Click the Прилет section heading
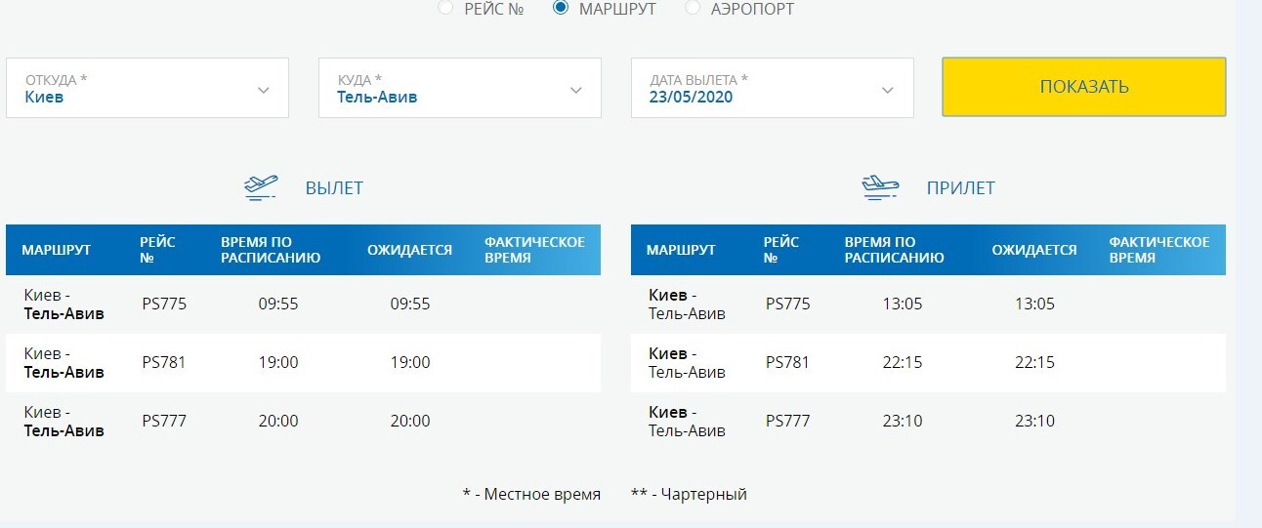Viewport: 1262px width, 528px height. coord(960,188)
